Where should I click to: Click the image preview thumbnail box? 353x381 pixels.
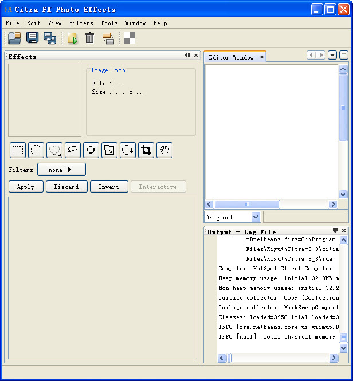pyautogui.click(x=45, y=100)
